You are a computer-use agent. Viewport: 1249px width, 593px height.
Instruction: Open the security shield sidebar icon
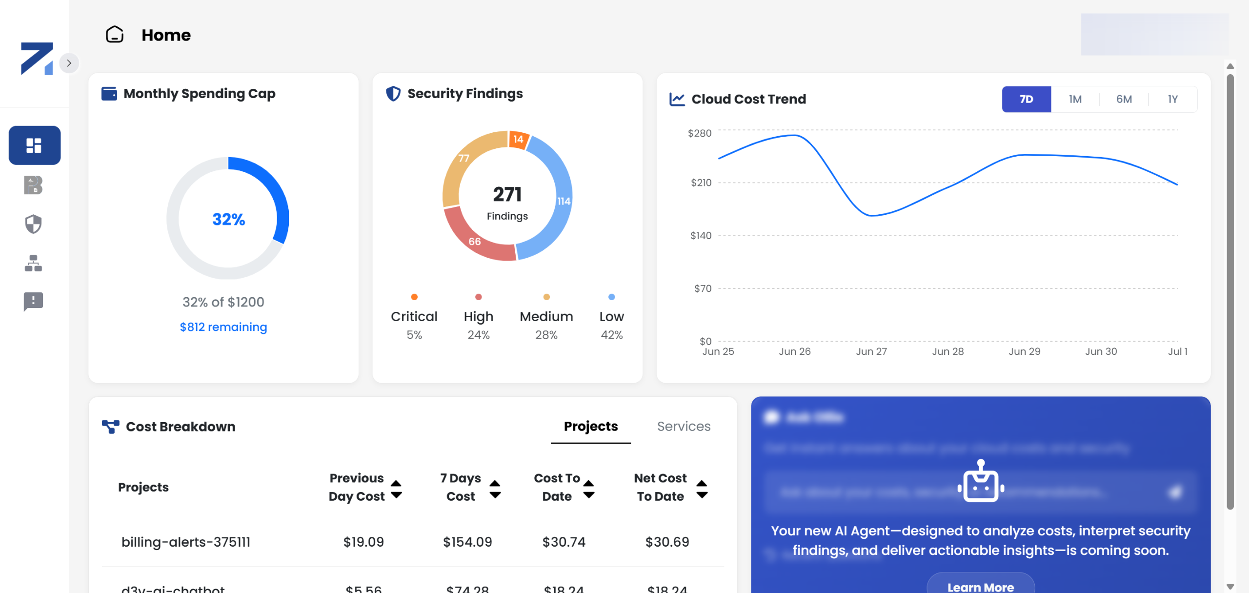coord(33,224)
